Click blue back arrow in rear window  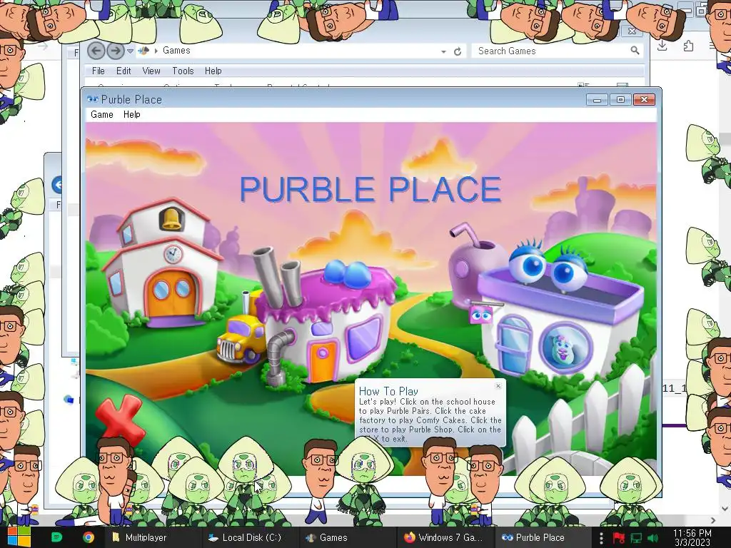coord(56,185)
